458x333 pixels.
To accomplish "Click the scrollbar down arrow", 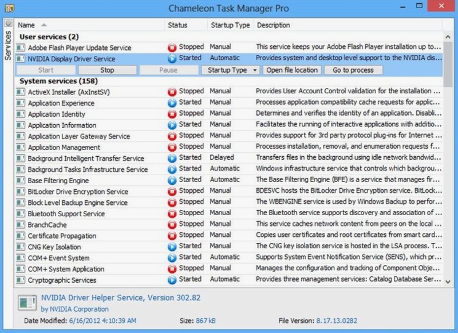I will pos(448,282).
